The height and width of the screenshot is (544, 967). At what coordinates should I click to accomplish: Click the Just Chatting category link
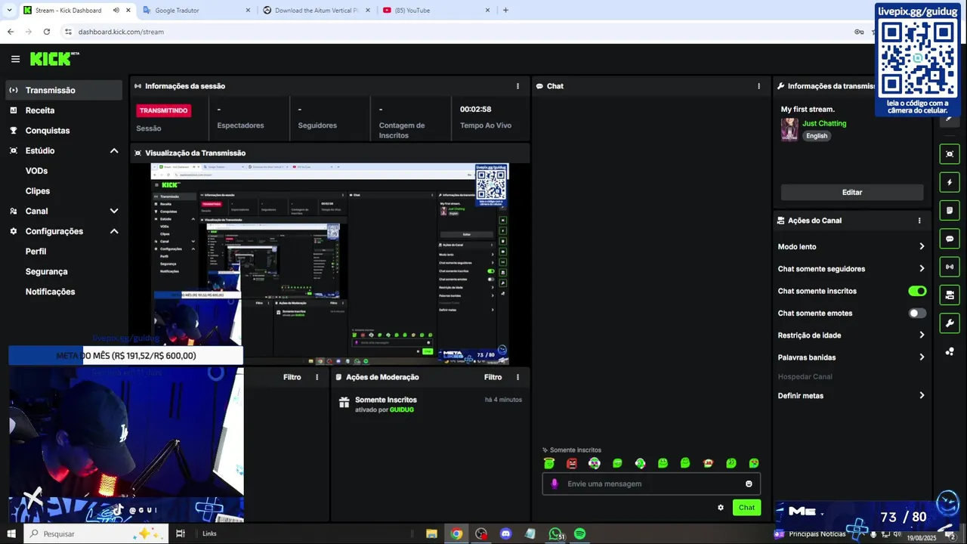824,123
